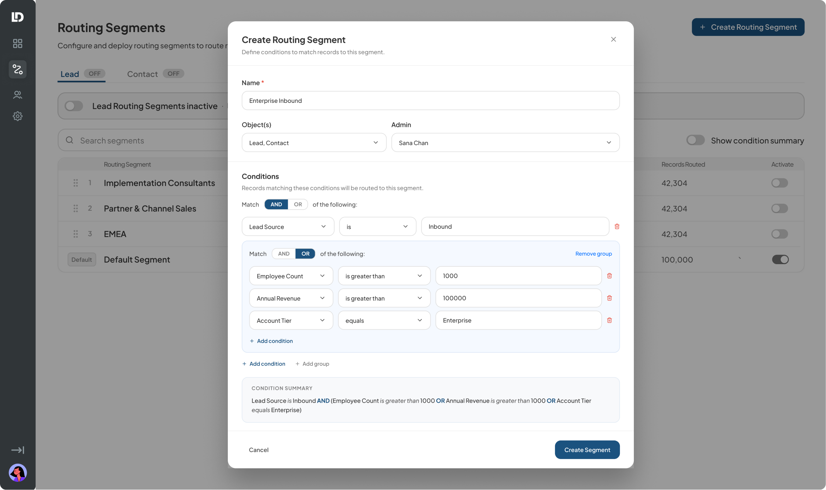Switch top-level match to OR
The image size is (826, 490).
click(x=298, y=204)
